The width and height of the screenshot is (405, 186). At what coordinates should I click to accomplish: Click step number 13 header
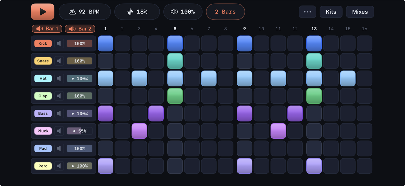click(314, 29)
